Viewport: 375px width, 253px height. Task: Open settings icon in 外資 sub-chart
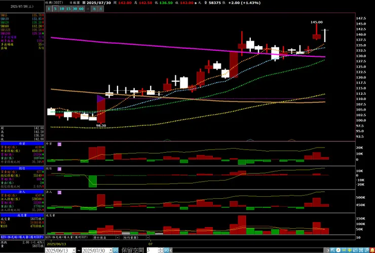coord(59,144)
